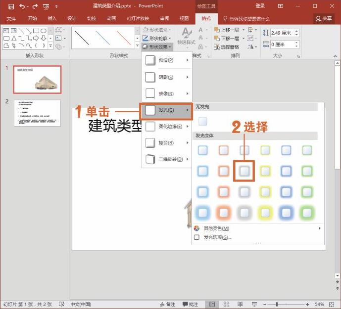Collapse the ribbon with the chevron
This screenshot has height=309, width=341.
point(335,56)
